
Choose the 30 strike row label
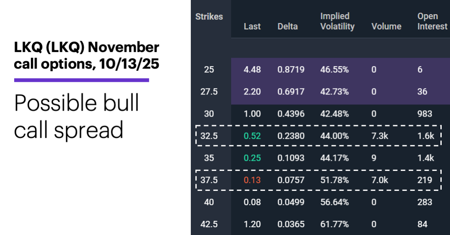(x=209, y=114)
